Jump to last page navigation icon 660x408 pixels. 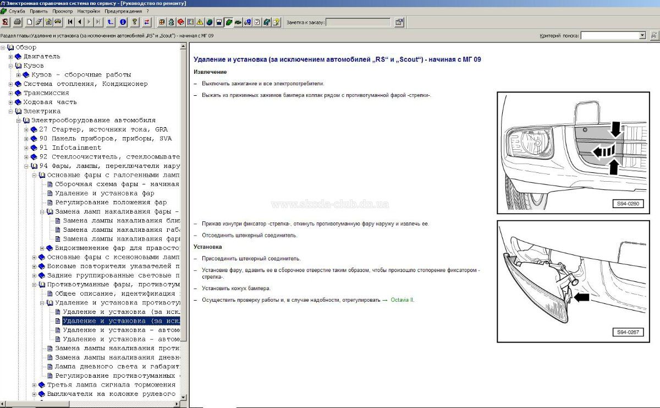[98, 22]
